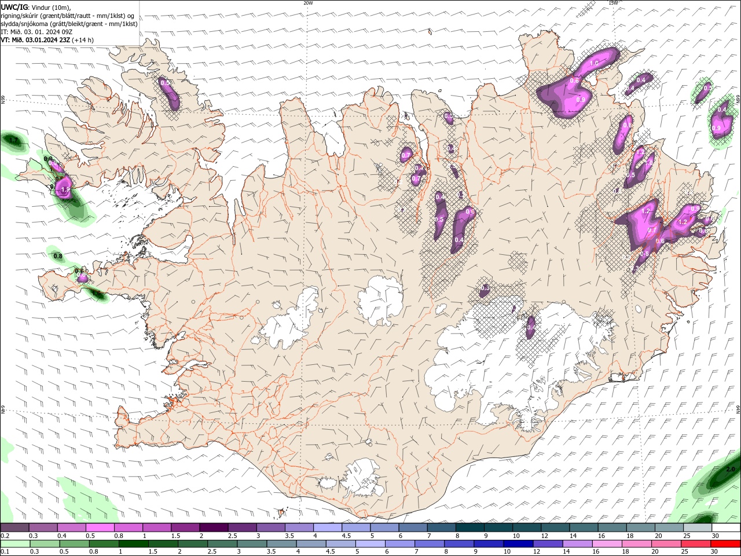This screenshot has height=556, width=741.
Task: Click the "UWC/IG: Vindur (10m)," title line
Action: coord(36,7)
